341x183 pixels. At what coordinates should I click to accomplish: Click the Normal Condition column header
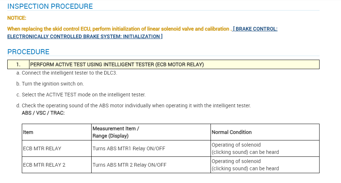click(x=232, y=132)
